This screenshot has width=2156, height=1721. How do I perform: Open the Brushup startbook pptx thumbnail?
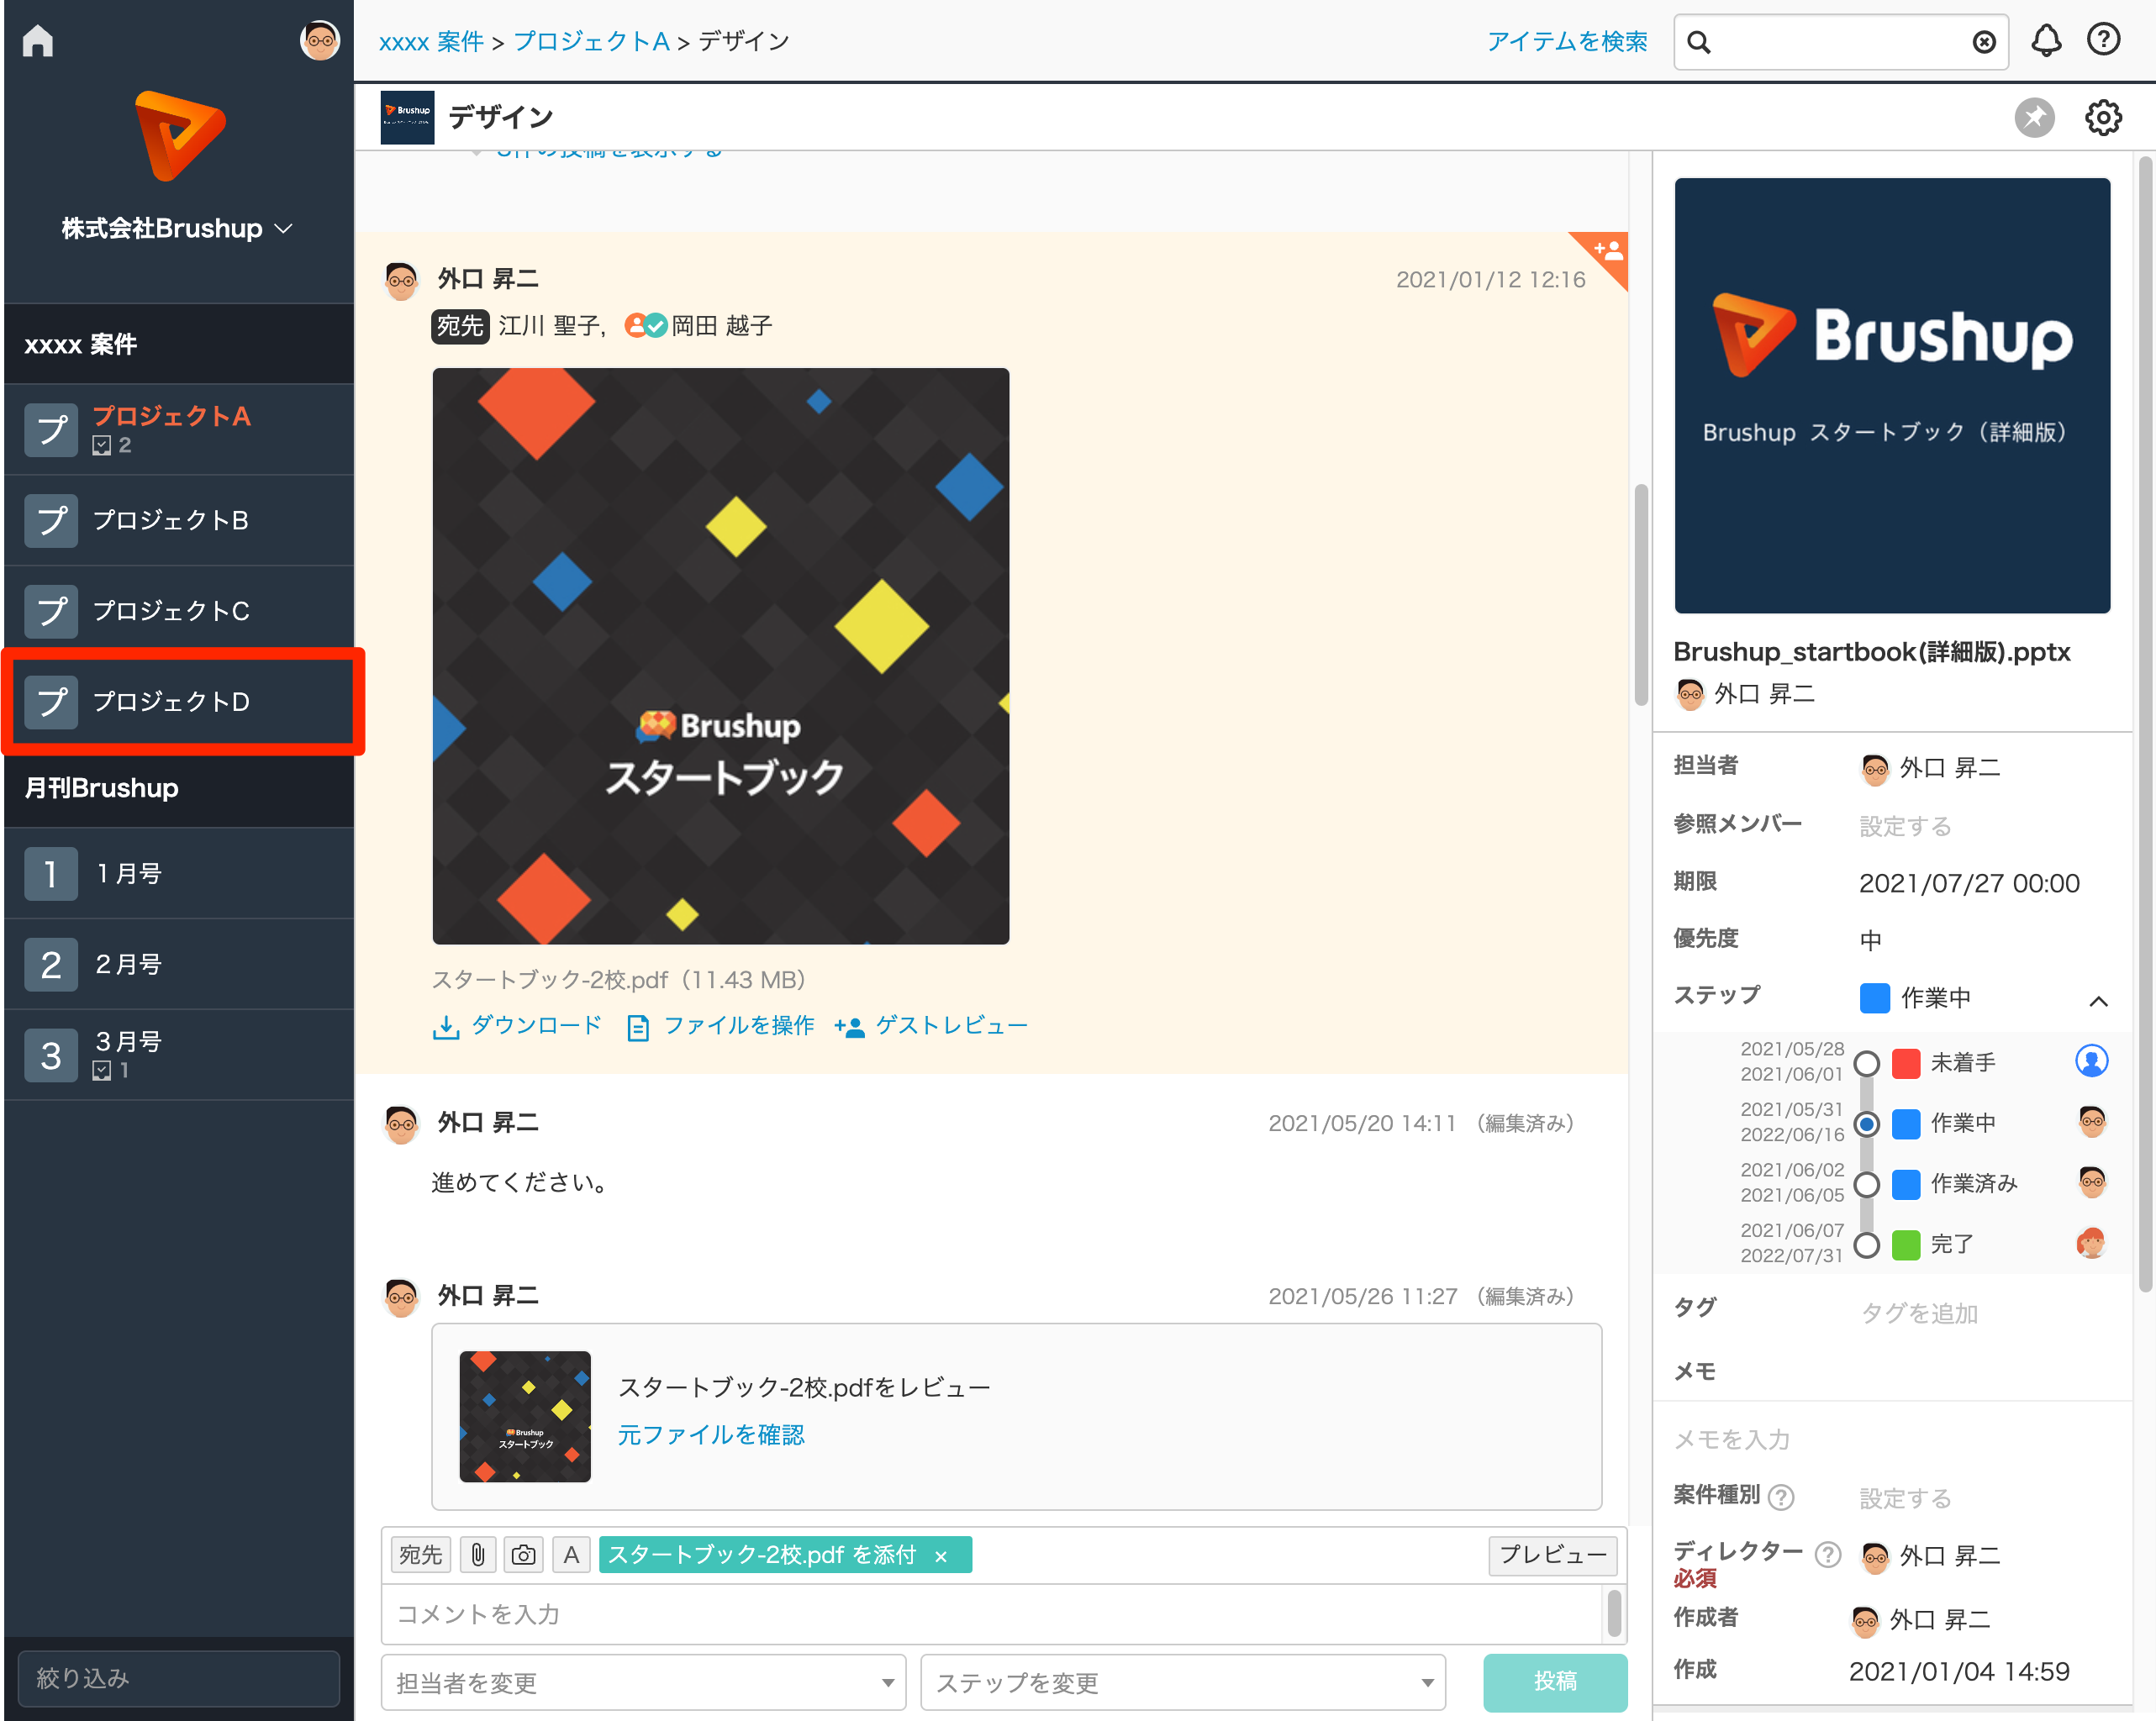[x=1892, y=396]
